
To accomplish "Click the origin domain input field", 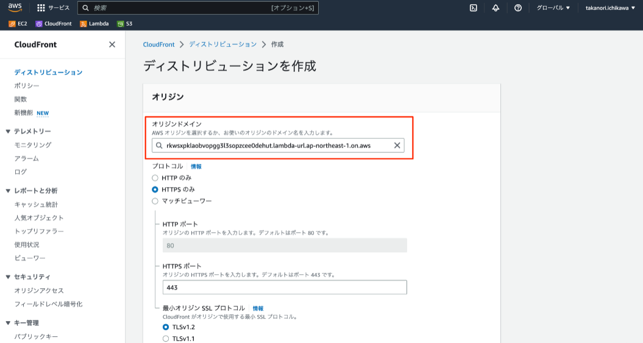I will 278,146.
